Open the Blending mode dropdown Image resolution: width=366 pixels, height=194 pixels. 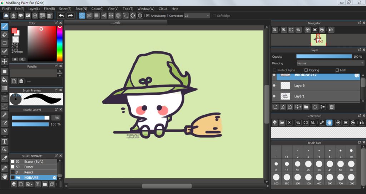[330, 63]
